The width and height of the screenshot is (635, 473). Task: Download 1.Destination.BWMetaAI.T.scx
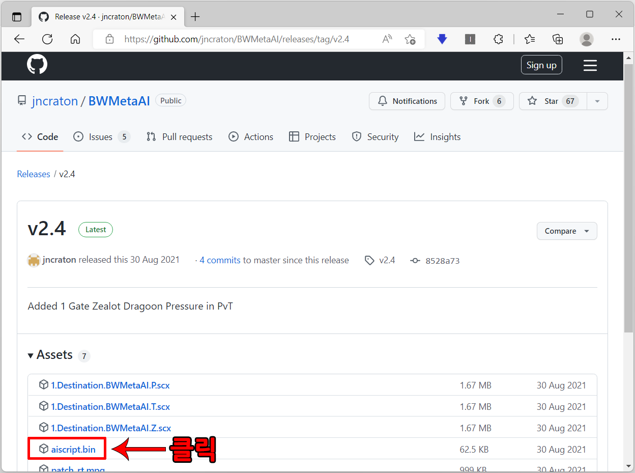110,407
